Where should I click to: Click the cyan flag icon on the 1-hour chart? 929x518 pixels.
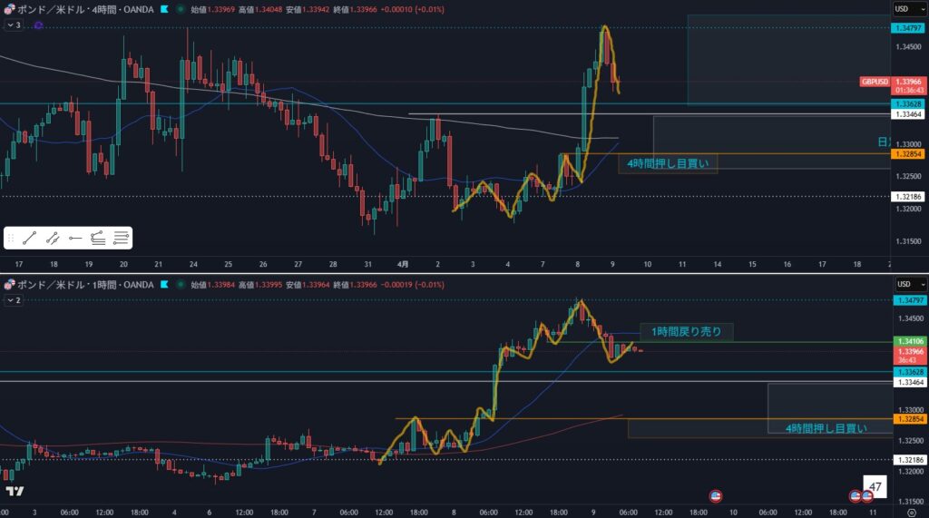(162, 284)
